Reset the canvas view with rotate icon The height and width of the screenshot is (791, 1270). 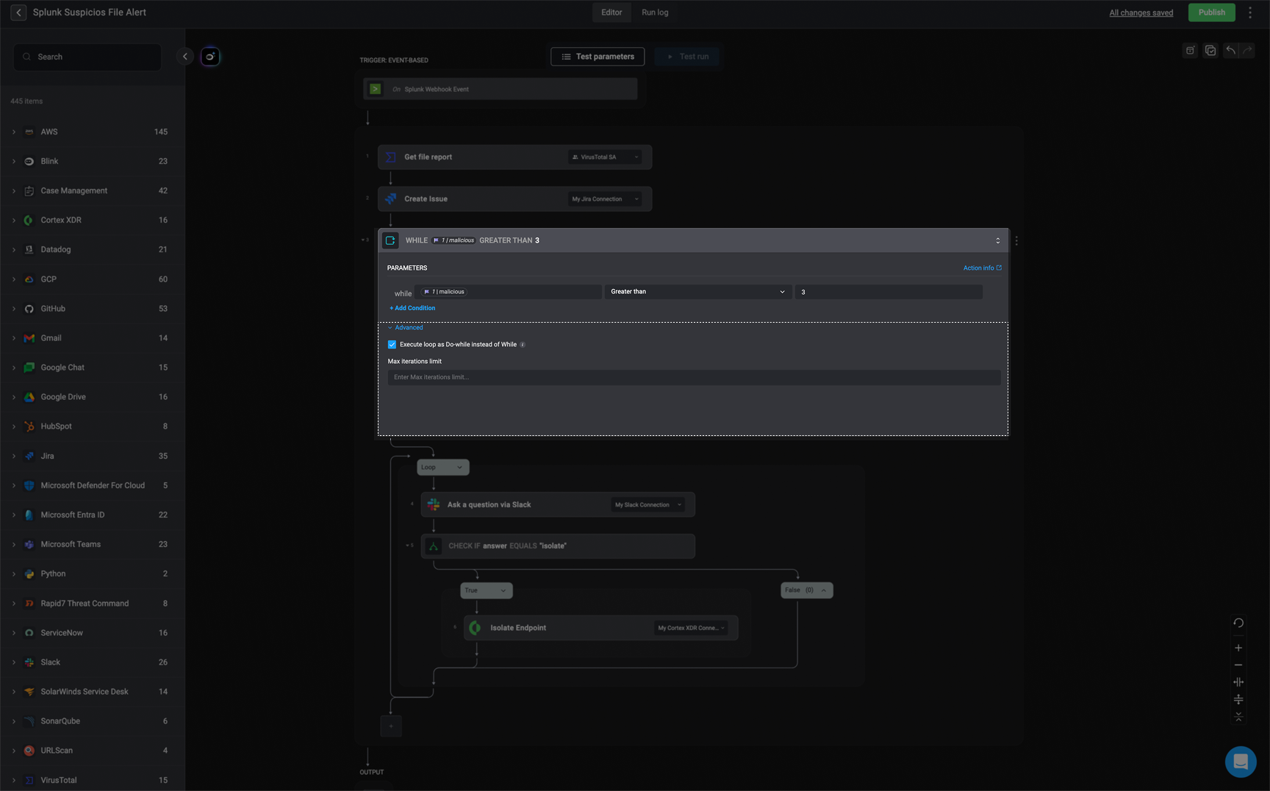click(x=1238, y=623)
